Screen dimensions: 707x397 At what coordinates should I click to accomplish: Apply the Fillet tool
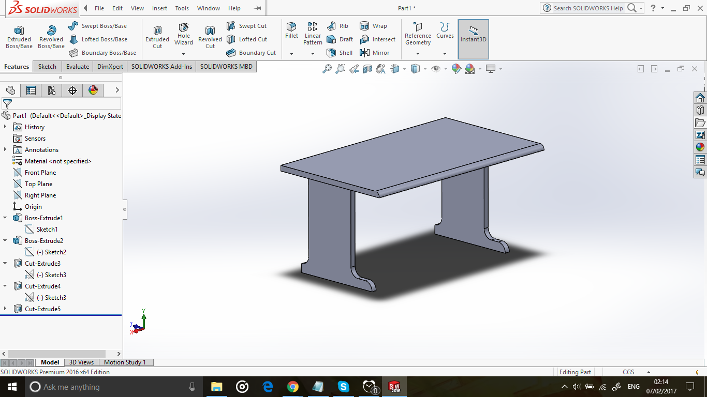(x=292, y=30)
